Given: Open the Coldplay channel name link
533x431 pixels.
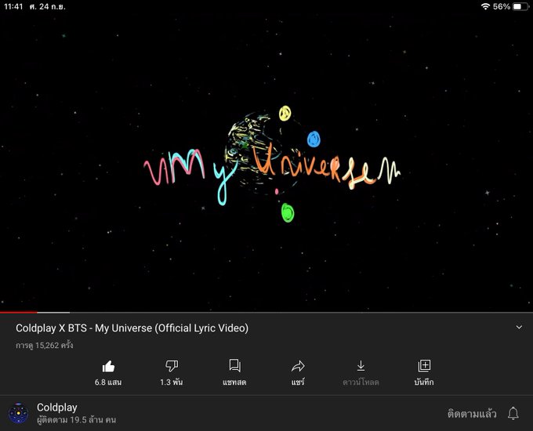Looking at the screenshot, I should (56, 407).
